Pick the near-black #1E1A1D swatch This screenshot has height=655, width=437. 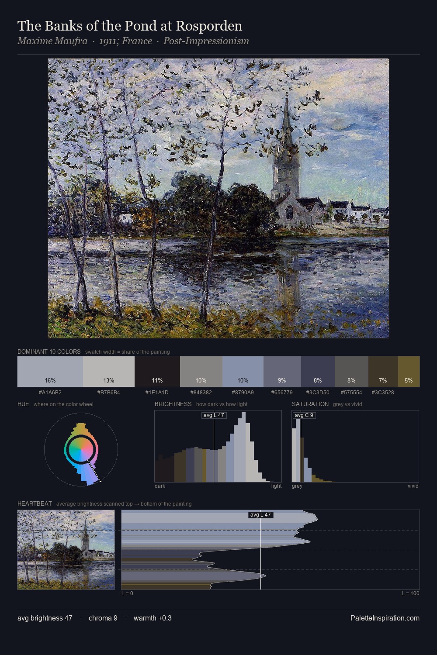tap(157, 372)
